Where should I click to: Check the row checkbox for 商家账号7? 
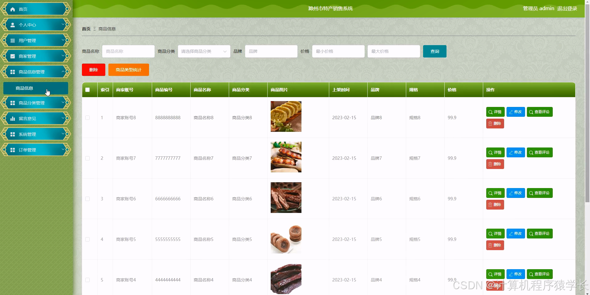tap(87, 158)
